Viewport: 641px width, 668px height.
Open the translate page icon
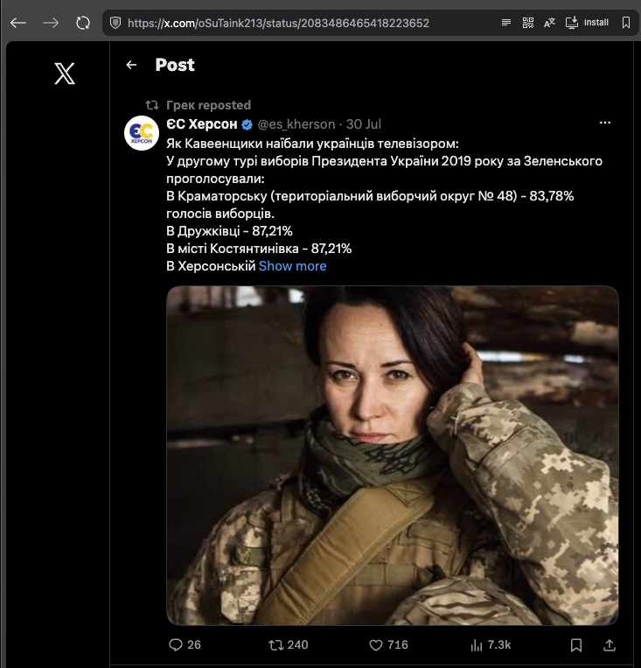click(549, 23)
